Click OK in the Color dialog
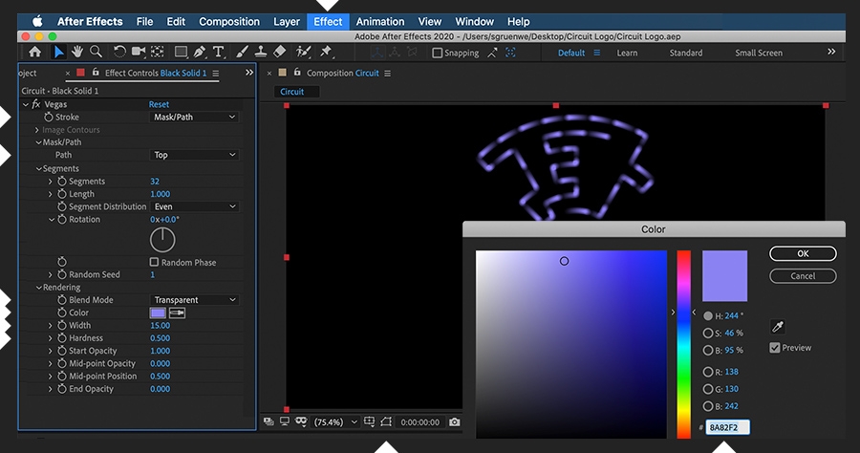The image size is (860, 453). click(x=803, y=254)
